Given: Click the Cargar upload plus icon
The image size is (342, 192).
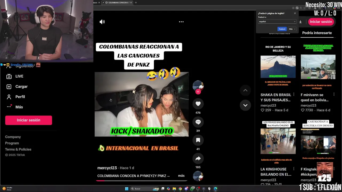Looking at the screenshot, I should 9,87.
